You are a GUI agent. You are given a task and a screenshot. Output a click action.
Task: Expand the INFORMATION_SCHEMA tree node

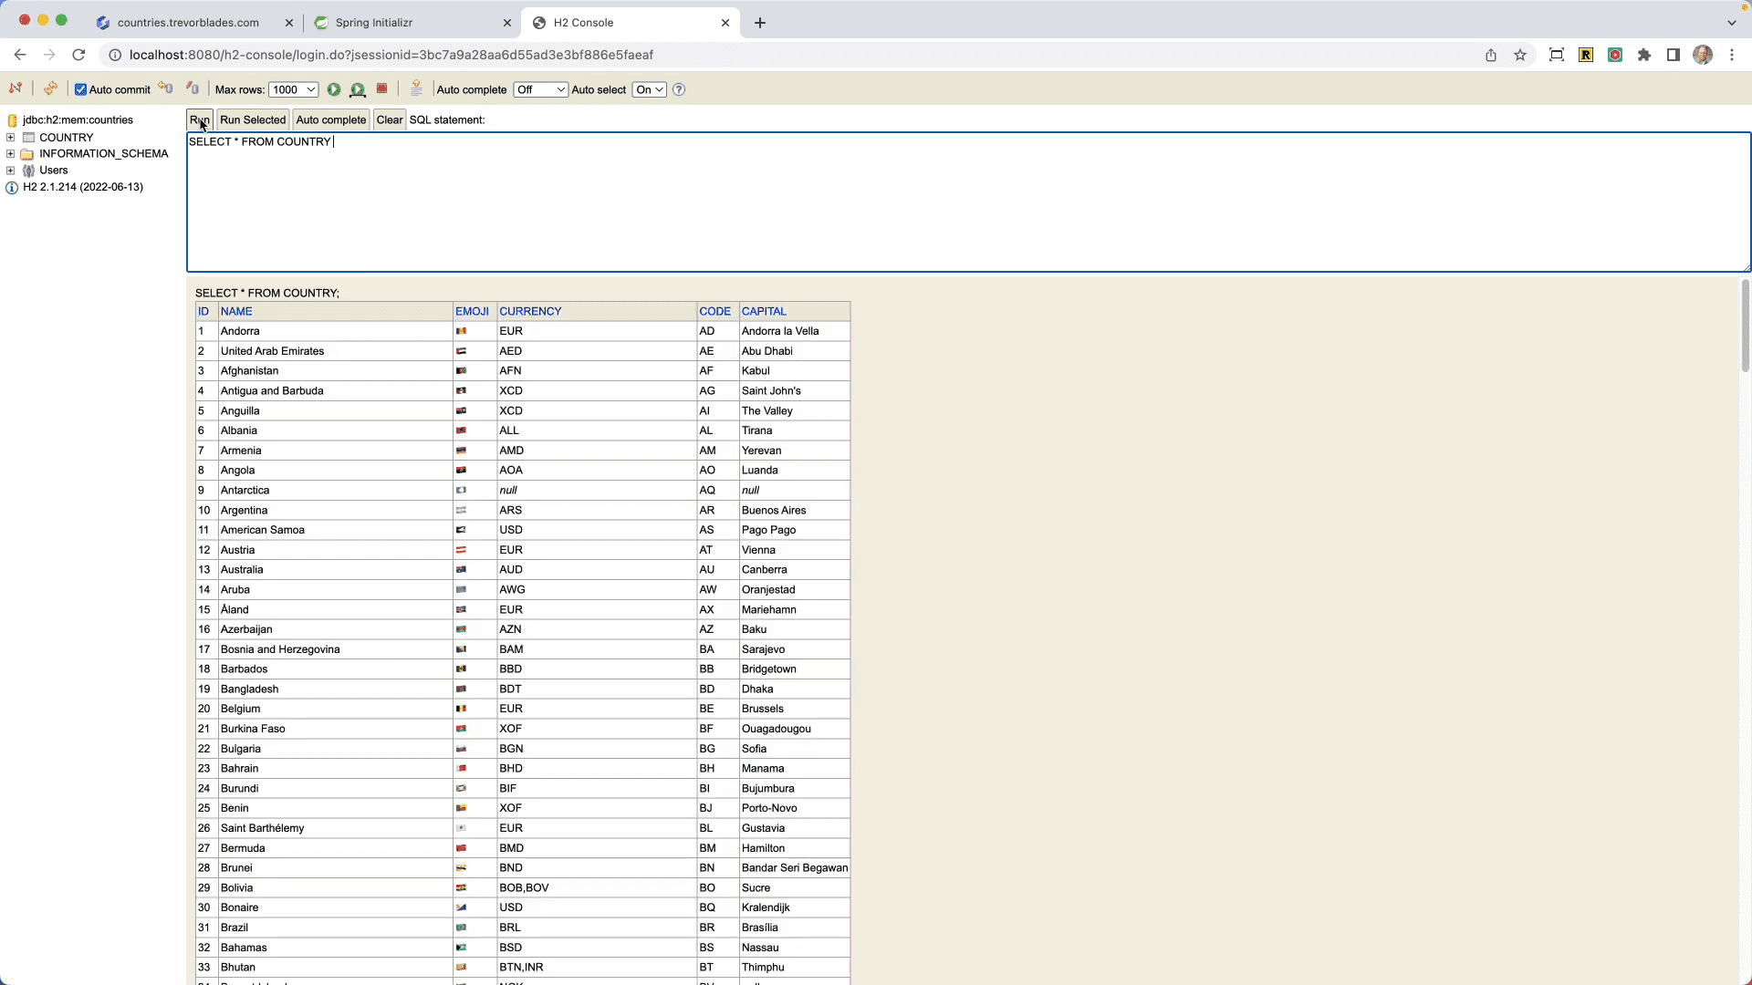pos(11,154)
